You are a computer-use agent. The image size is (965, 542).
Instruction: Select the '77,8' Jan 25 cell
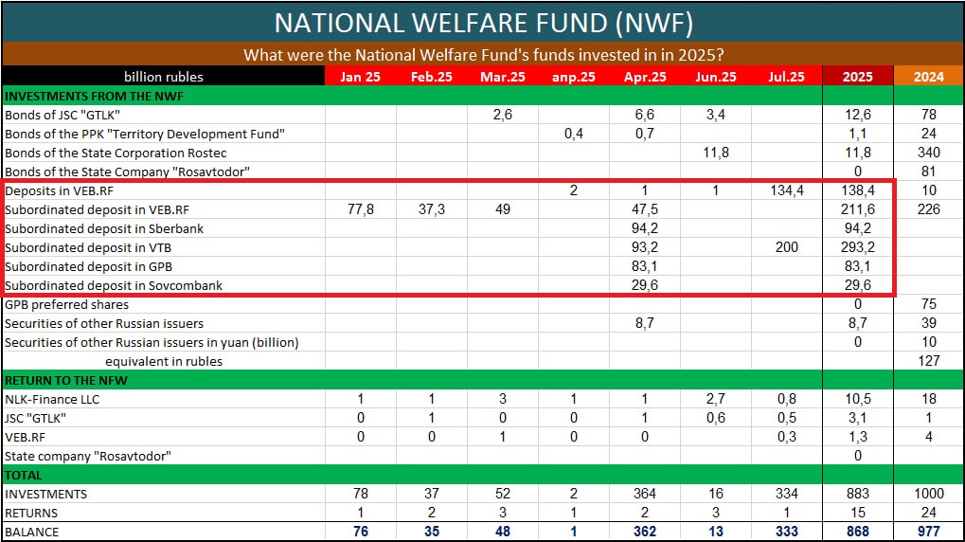[x=361, y=209]
